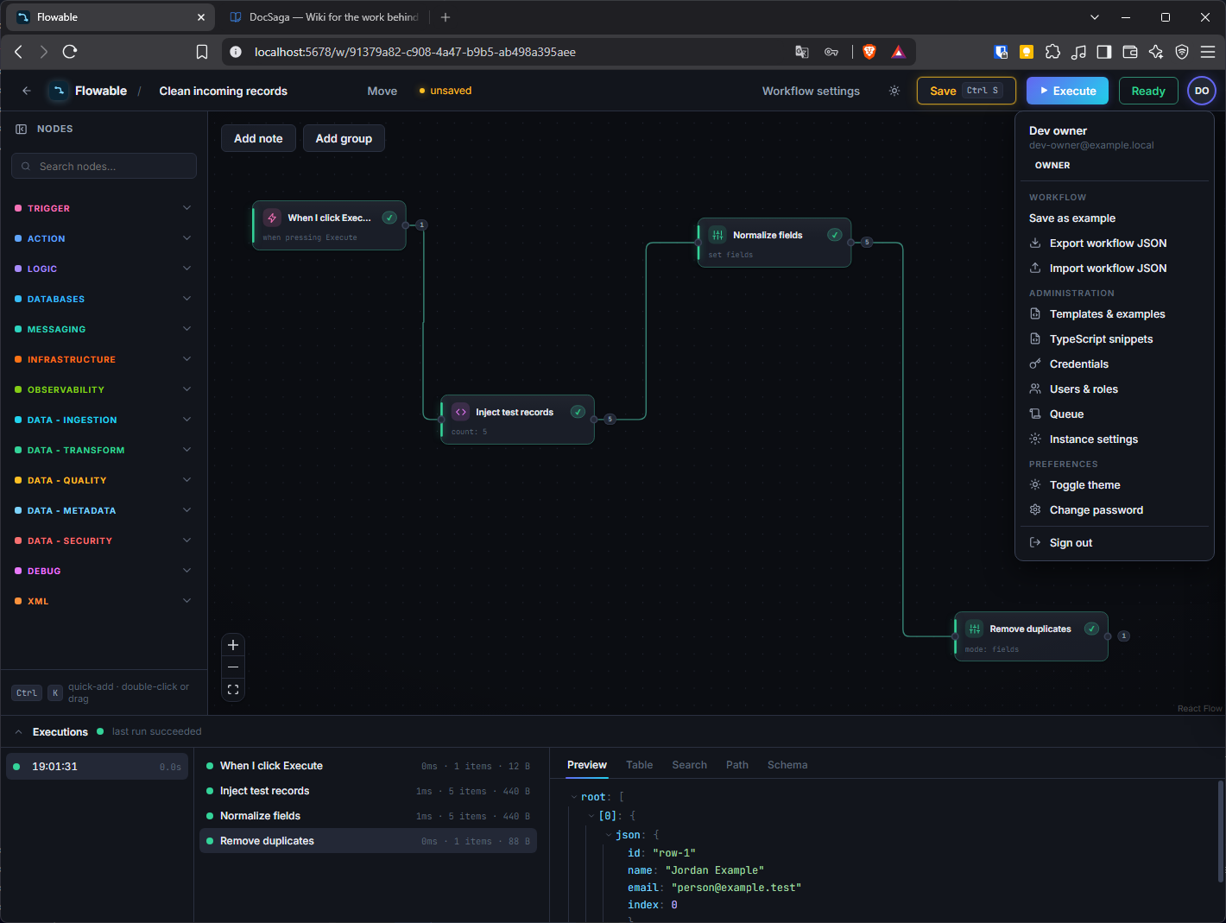
Task: Toggle theme in the user menu
Action: click(x=1084, y=485)
